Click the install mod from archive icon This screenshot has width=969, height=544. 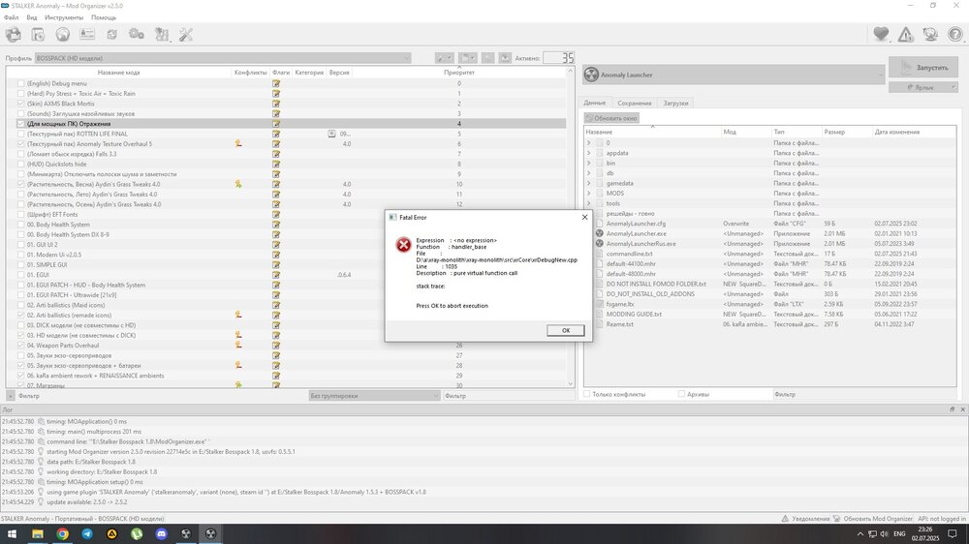coord(39,35)
